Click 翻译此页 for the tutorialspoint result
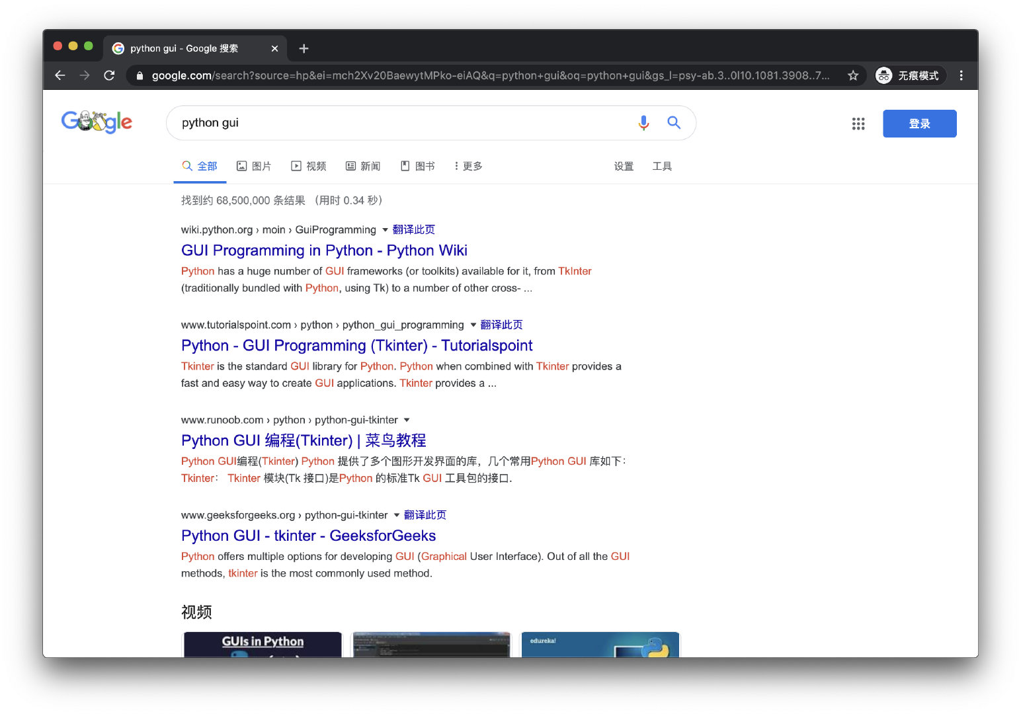 coord(501,325)
